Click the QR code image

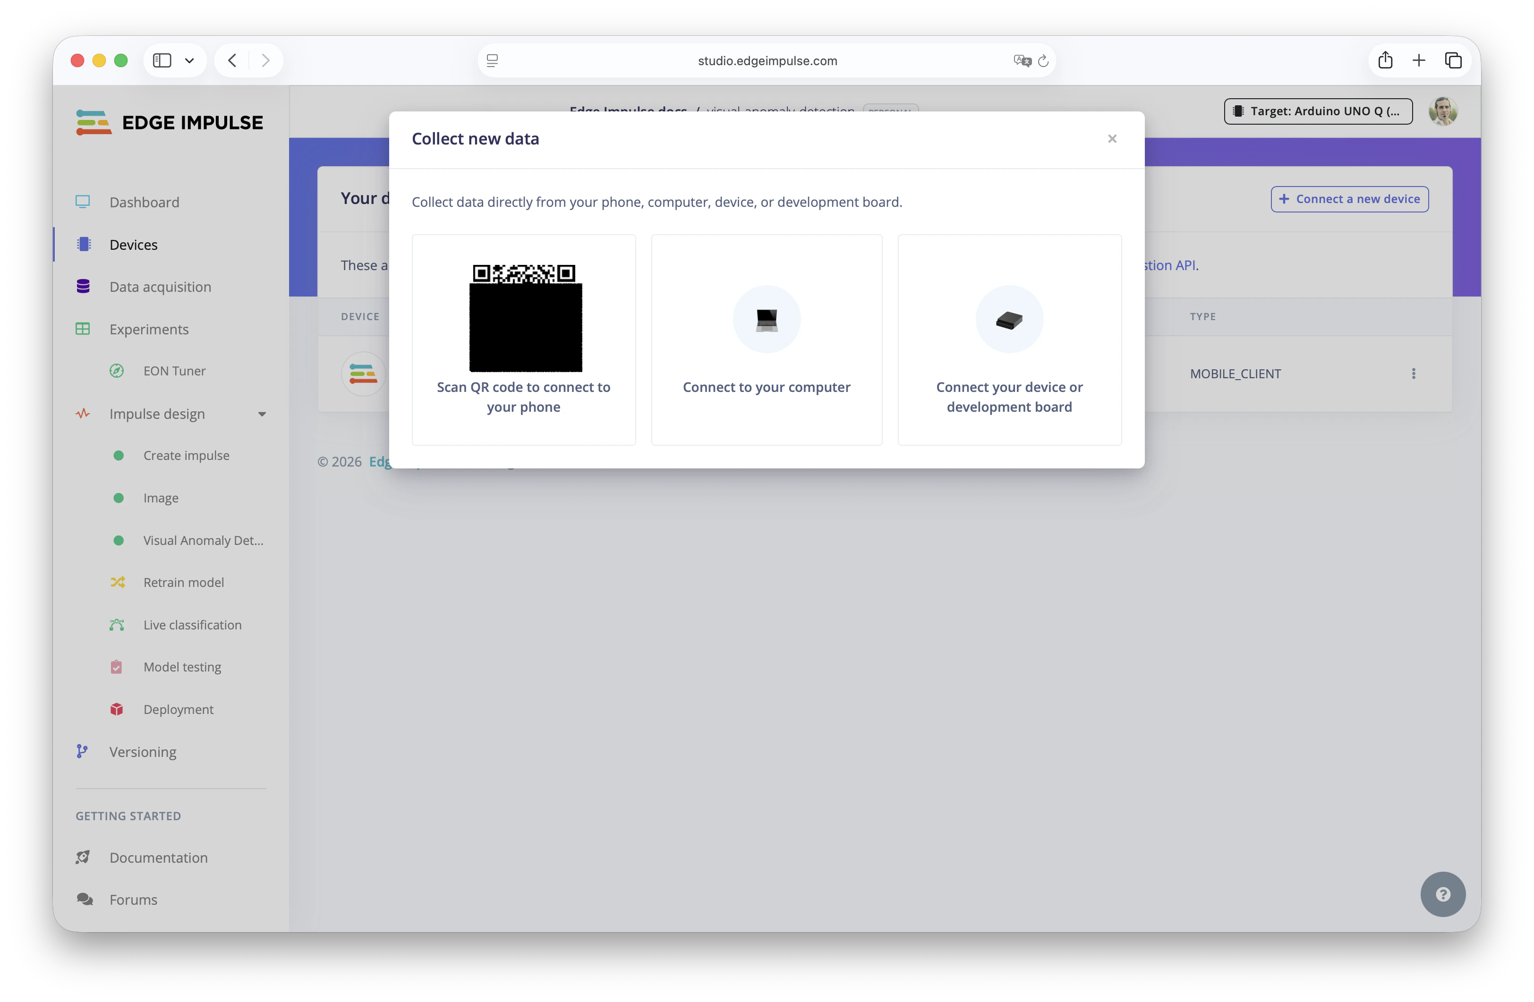point(525,318)
